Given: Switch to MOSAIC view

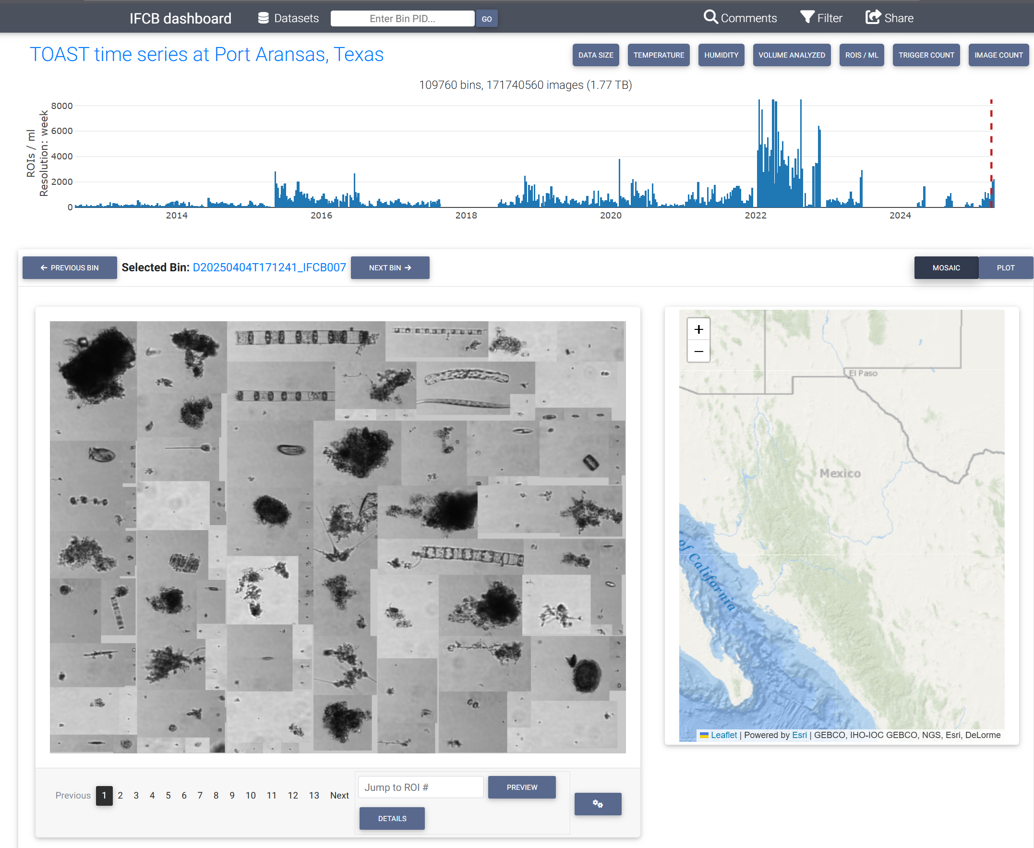Looking at the screenshot, I should [x=946, y=267].
